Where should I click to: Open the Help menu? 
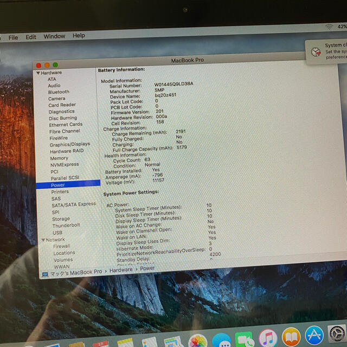click(79, 35)
